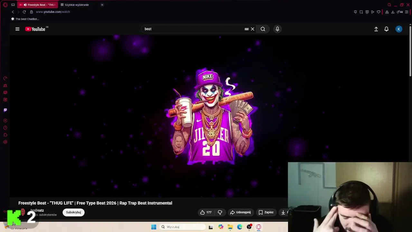Open 'The best ChatBot...' bookmark
This screenshot has width=412, height=232.
coord(25,19)
